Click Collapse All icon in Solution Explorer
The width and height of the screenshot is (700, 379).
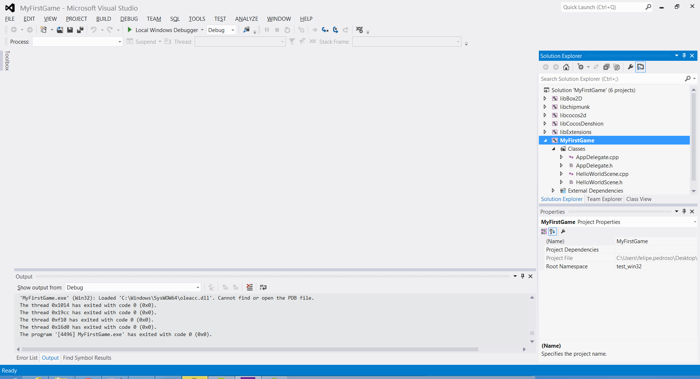606,67
